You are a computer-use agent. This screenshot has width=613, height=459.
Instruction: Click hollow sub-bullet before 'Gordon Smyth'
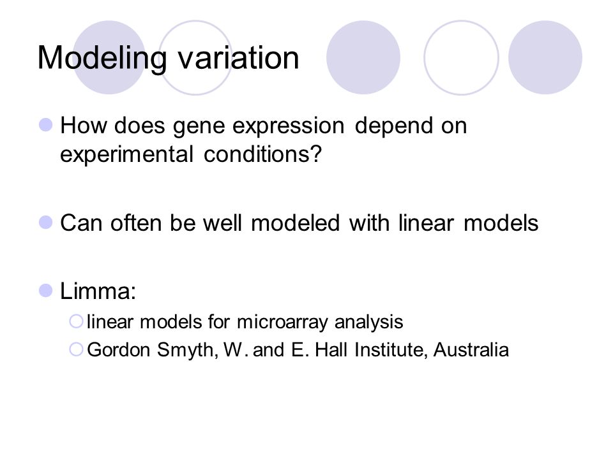click(76, 349)
